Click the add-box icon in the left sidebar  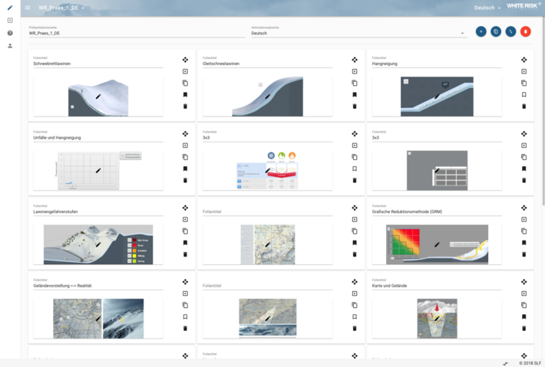point(10,21)
